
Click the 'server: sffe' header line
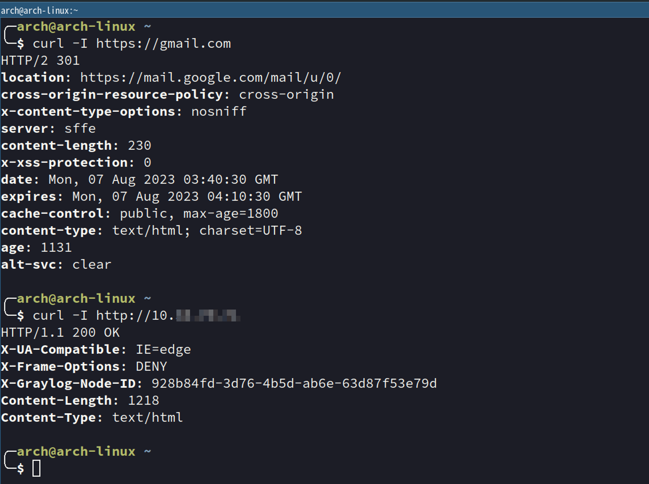point(48,129)
